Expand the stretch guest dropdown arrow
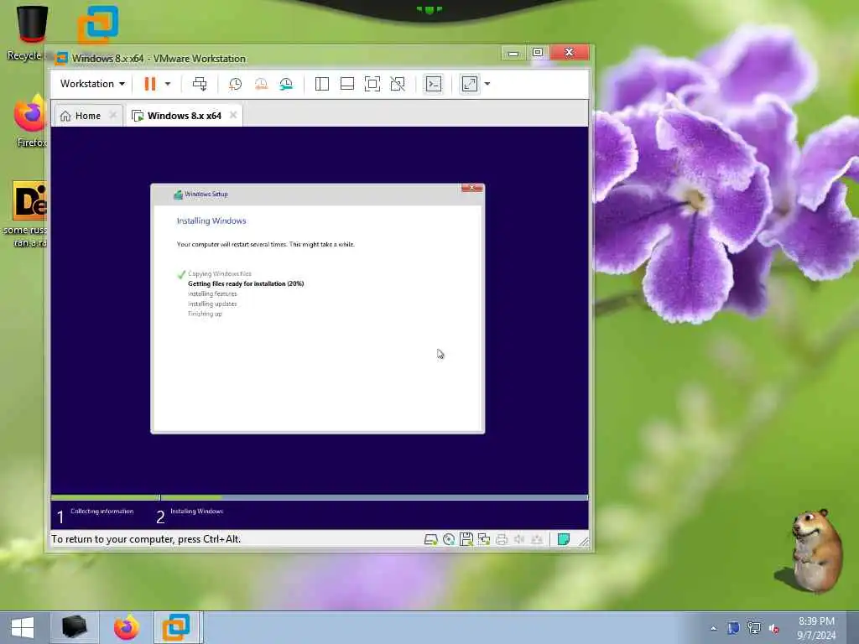 click(487, 84)
